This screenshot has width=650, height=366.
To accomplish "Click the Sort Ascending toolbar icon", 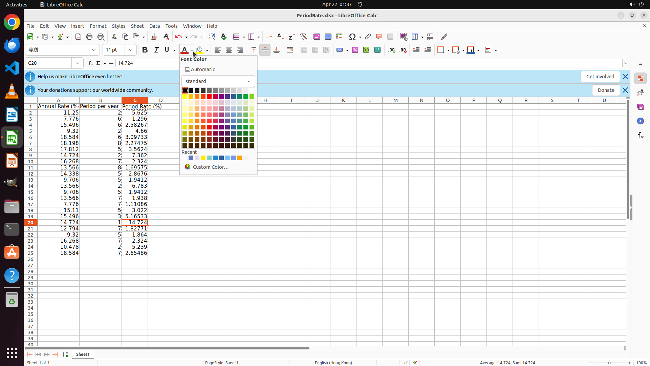I will (280, 37).
